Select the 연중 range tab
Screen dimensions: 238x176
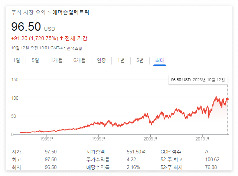click(x=101, y=60)
